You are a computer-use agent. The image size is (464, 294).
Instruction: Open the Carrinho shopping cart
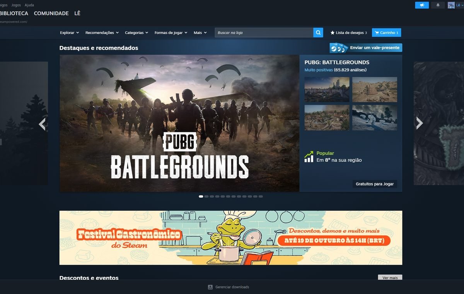pyautogui.click(x=386, y=33)
